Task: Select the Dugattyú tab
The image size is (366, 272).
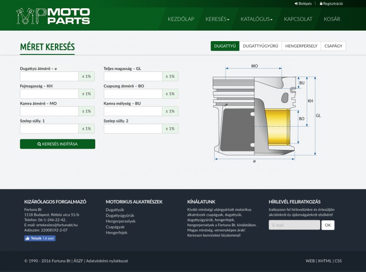Action: tap(225, 46)
